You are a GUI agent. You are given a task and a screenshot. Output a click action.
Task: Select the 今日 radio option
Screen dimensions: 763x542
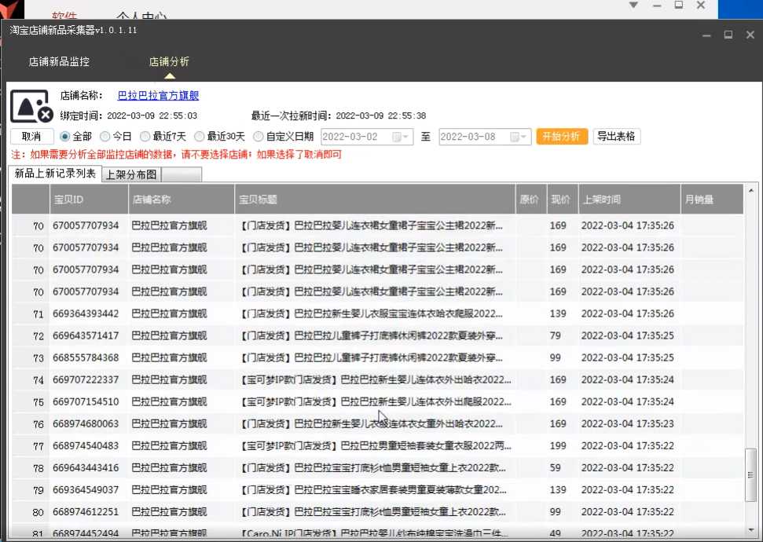point(116,137)
